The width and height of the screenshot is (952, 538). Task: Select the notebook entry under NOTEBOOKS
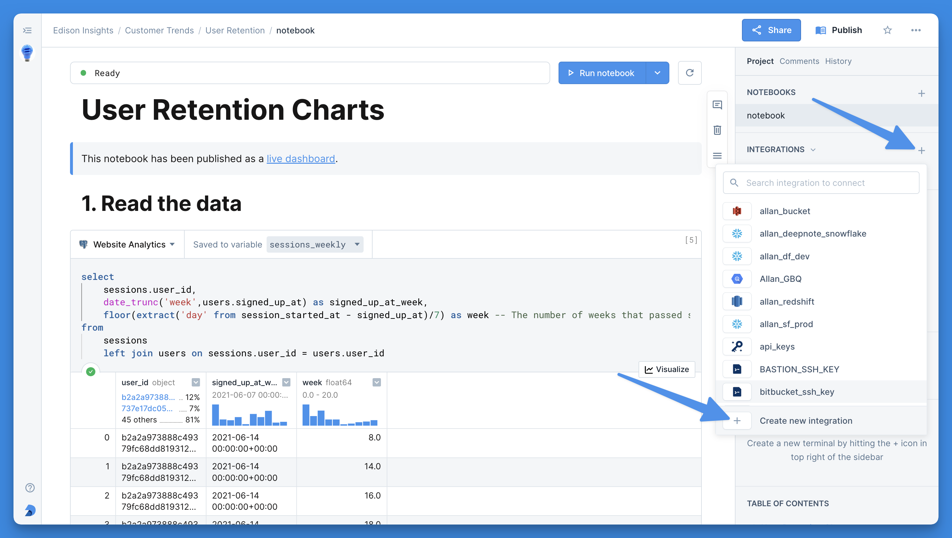[836, 115]
